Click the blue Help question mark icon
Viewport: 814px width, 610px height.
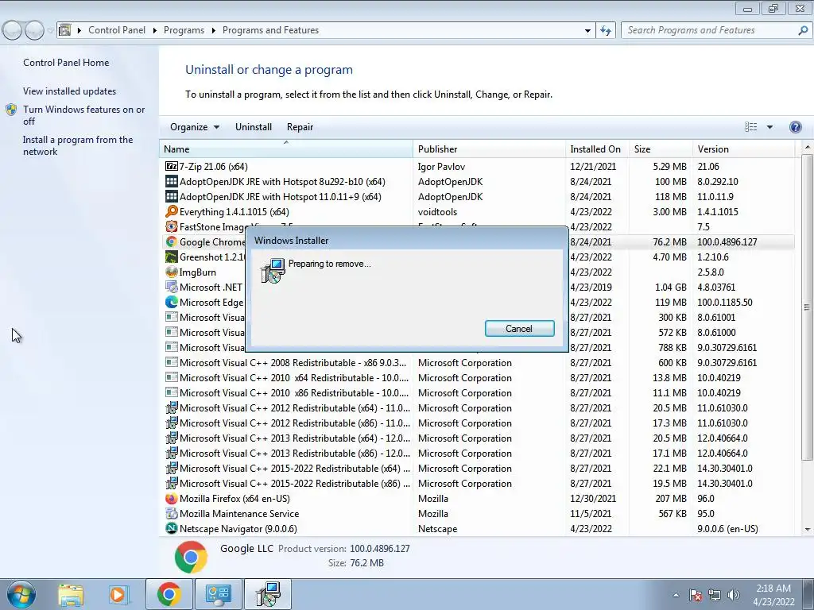[795, 127]
